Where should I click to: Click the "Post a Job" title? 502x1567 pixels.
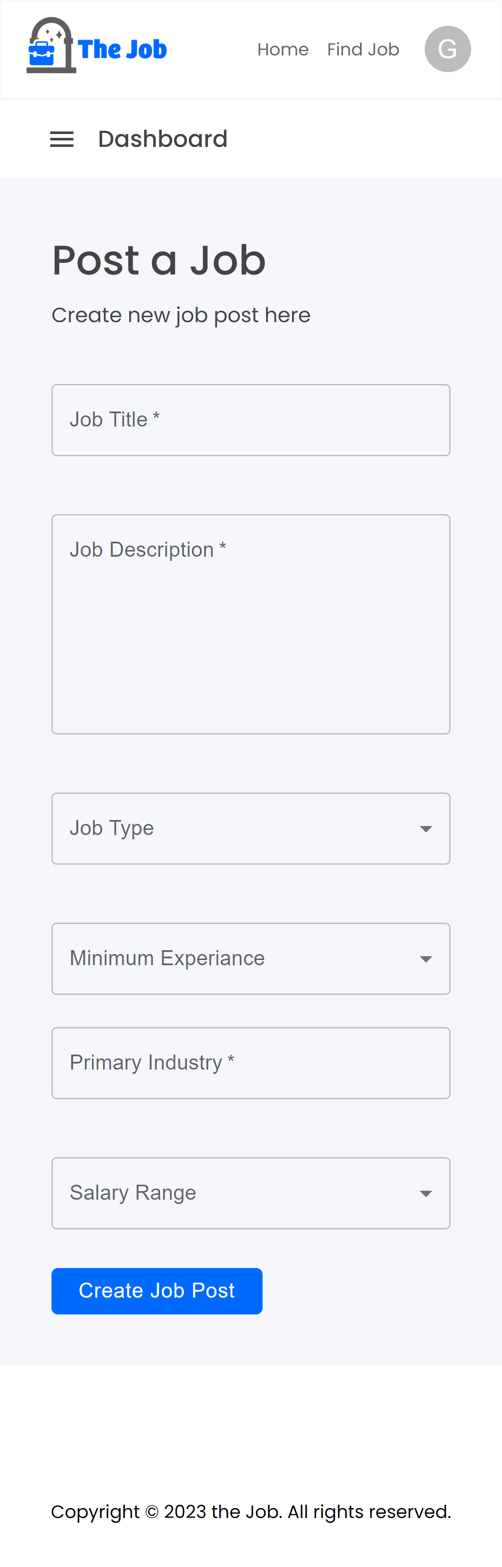tap(159, 260)
